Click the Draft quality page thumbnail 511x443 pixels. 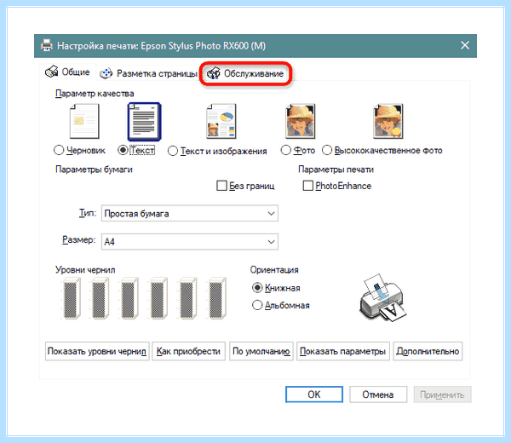pos(84,121)
